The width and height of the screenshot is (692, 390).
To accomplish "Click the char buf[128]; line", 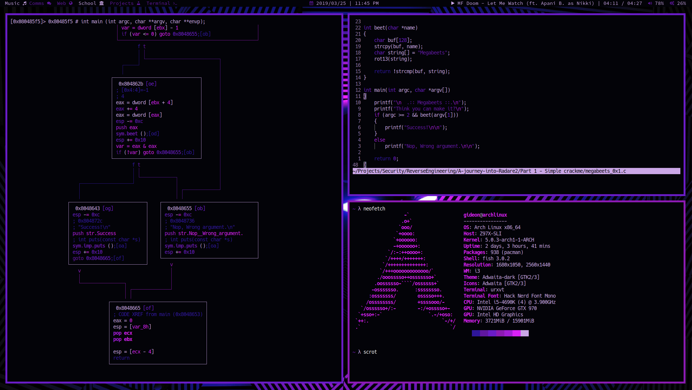I will click(393, 40).
